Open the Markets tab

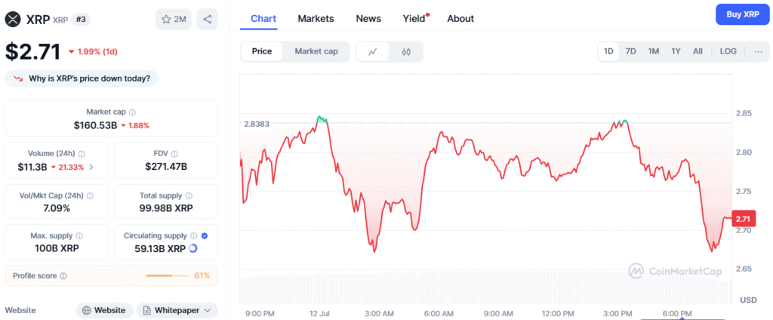click(316, 18)
